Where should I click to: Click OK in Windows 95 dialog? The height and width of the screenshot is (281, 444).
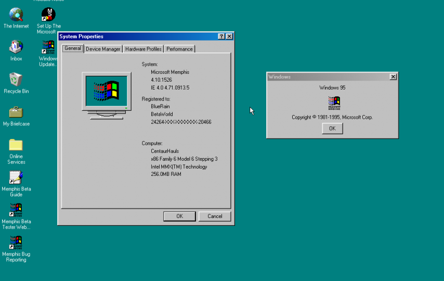pos(332,129)
